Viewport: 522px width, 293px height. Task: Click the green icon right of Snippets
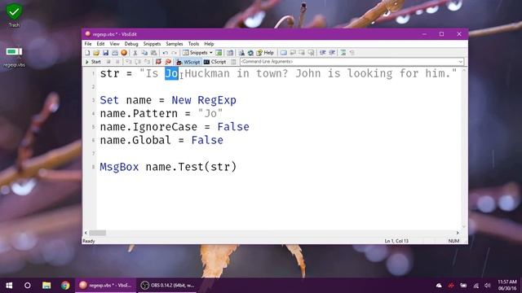pos(219,53)
